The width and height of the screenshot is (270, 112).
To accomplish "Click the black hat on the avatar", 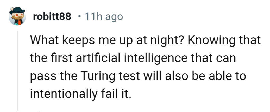I will click(x=17, y=10).
